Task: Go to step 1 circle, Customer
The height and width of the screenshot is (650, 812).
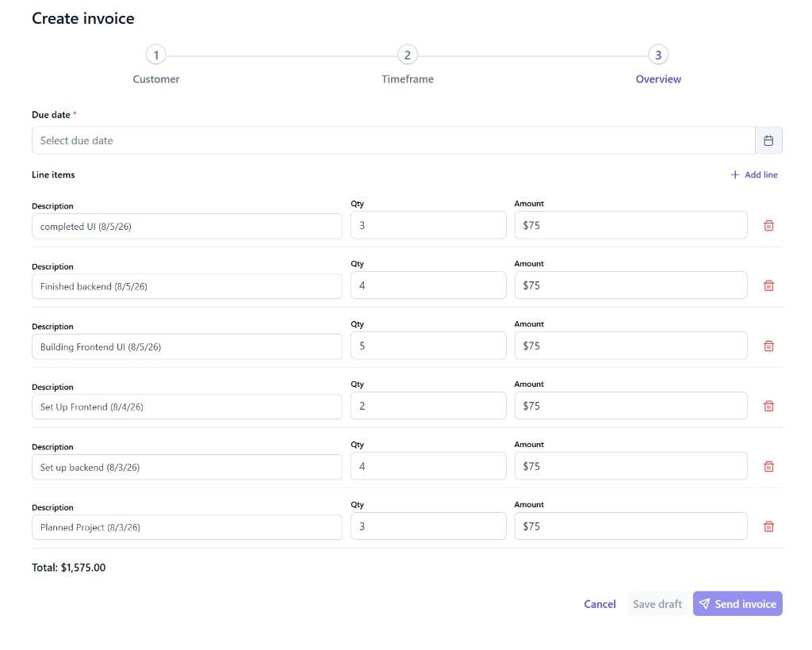Action: (x=156, y=55)
